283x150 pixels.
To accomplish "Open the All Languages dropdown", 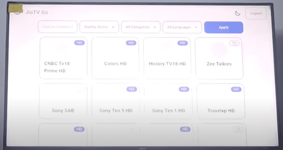I will click(182, 27).
